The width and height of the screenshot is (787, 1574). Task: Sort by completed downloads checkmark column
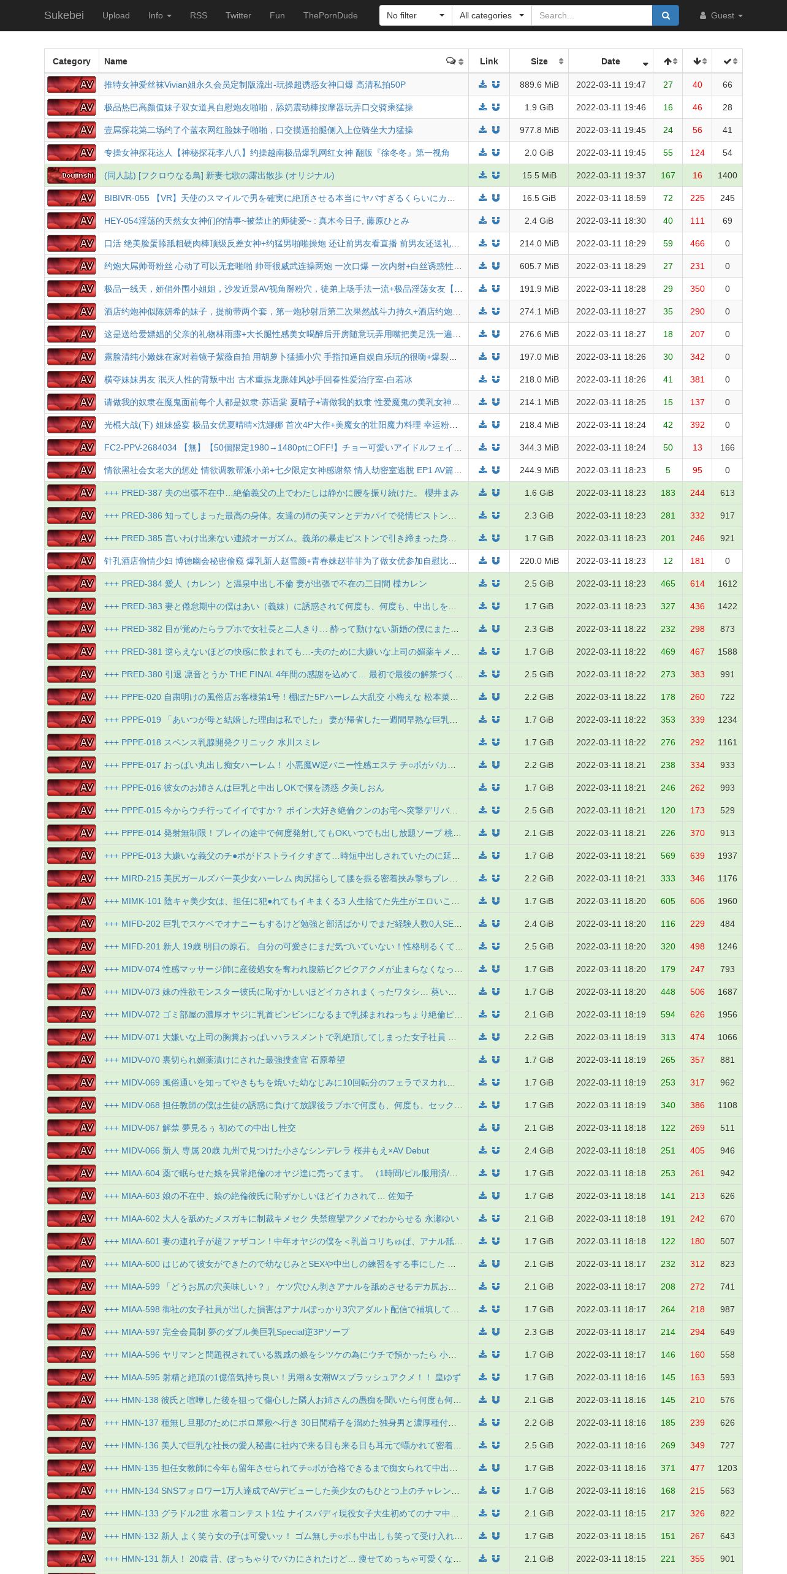(x=728, y=61)
